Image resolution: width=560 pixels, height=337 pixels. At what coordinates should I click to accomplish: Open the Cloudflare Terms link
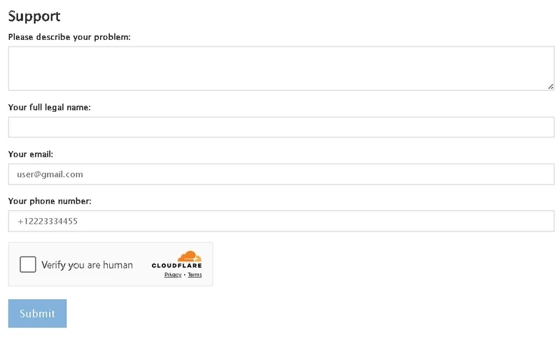(x=195, y=275)
